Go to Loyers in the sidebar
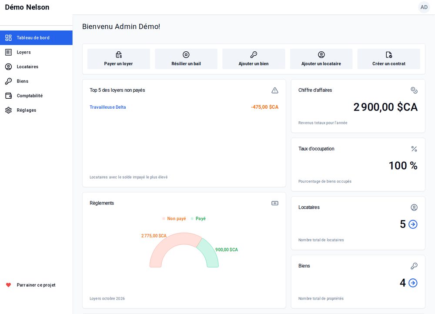This screenshot has width=435, height=314. 37,52
